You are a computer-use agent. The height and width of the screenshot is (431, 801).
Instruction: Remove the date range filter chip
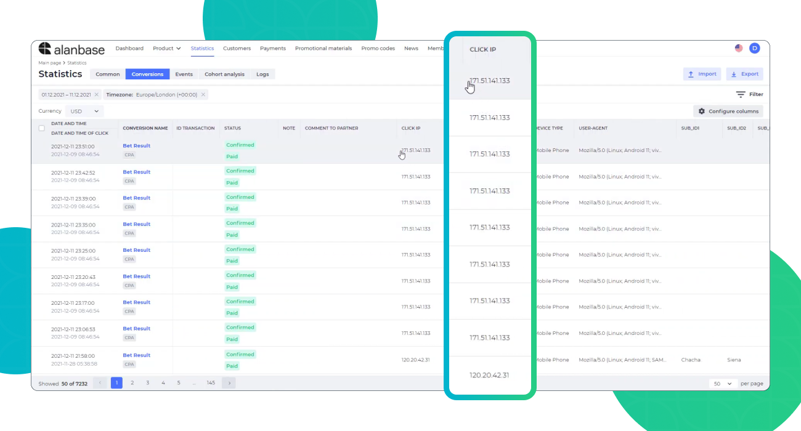[97, 95]
